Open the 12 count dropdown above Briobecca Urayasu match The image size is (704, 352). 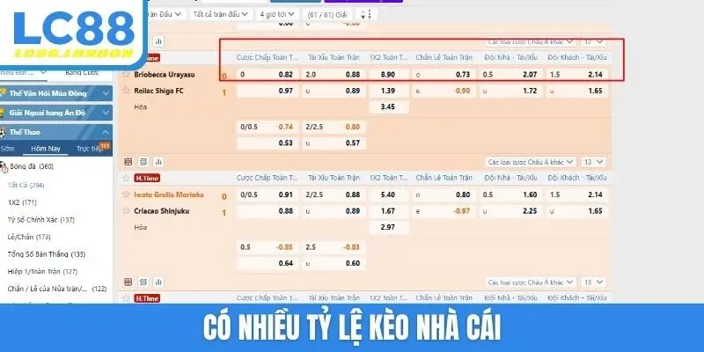(x=593, y=41)
